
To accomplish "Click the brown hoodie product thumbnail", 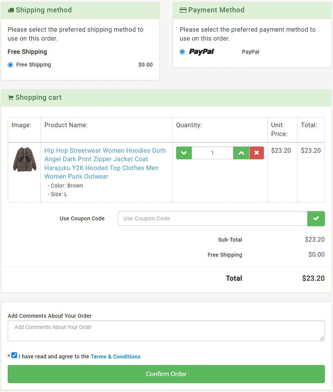I will pyautogui.click(x=25, y=159).
